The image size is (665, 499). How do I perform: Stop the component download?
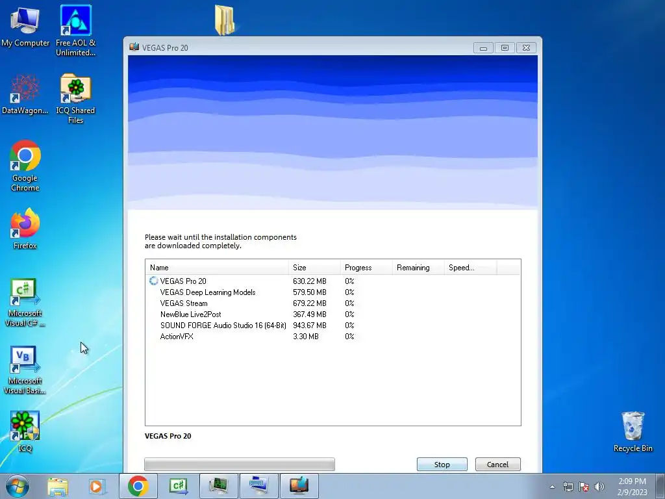[x=442, y=464]
